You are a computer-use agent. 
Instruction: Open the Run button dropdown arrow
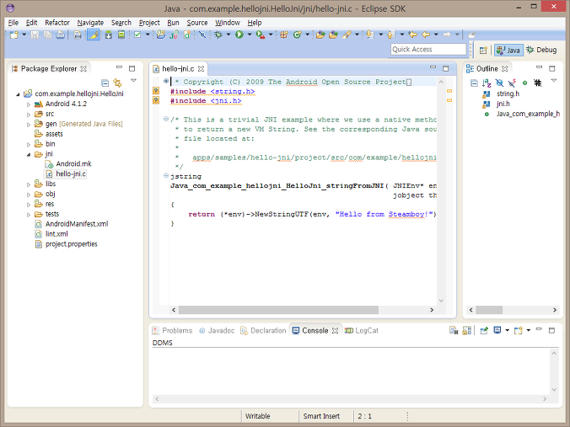250,35
